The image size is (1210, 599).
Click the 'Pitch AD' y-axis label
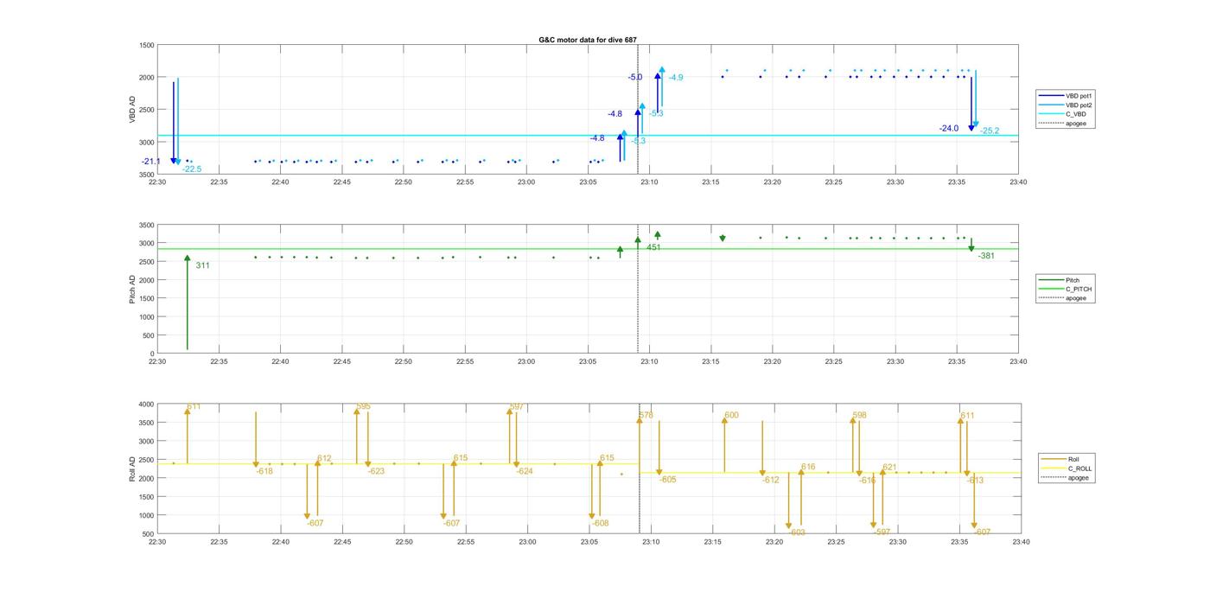133,289
